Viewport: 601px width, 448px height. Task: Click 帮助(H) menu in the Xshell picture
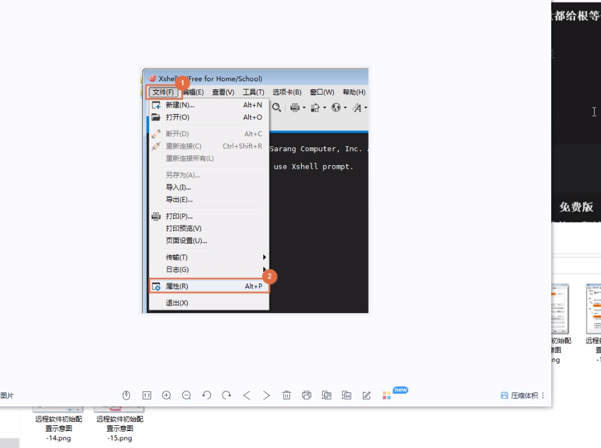click(354, 92)
